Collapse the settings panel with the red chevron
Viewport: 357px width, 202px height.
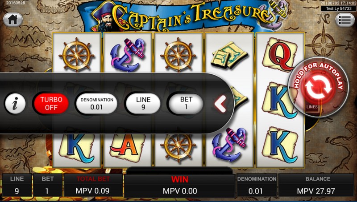click(220, 104)
